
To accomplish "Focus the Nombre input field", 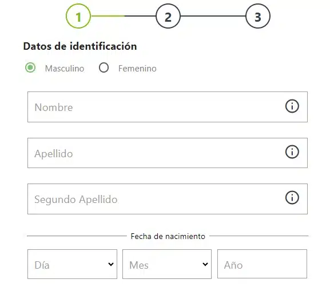I will 168,107.
